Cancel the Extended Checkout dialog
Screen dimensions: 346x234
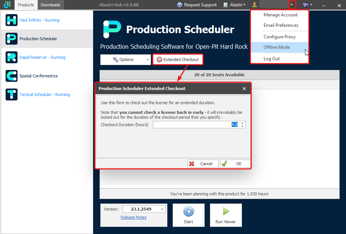point(203,164)
